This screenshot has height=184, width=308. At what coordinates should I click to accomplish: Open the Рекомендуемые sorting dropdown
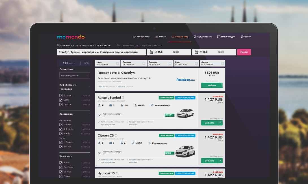click(75, 76)
